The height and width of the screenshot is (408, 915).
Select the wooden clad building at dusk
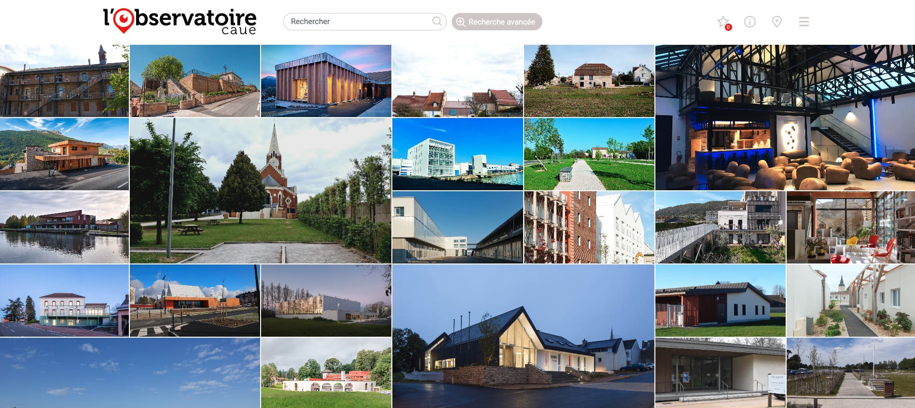(326, 81)
